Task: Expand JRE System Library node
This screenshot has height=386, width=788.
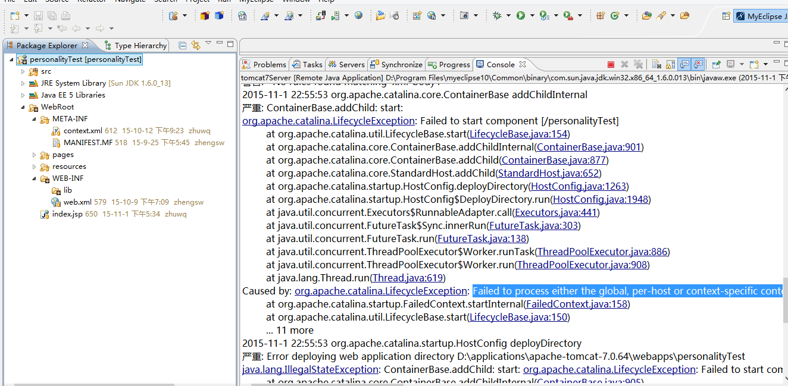Action: point(23,83)
